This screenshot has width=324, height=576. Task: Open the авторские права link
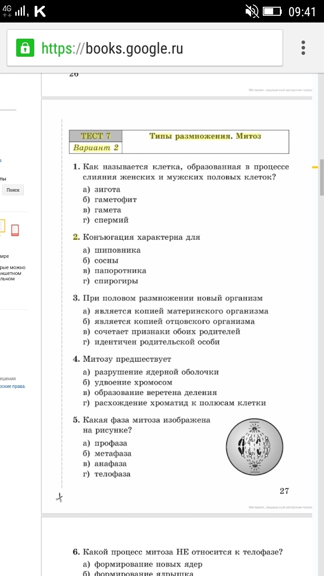pos(13,386)
